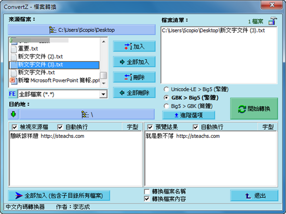Image resolution: width=286 pixels, height=214 pixels.
Task: Select 新文字文件.txt in the file list
Action: 54,72
